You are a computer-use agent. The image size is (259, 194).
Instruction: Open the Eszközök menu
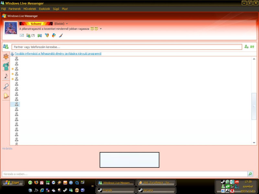pos(44,9)
